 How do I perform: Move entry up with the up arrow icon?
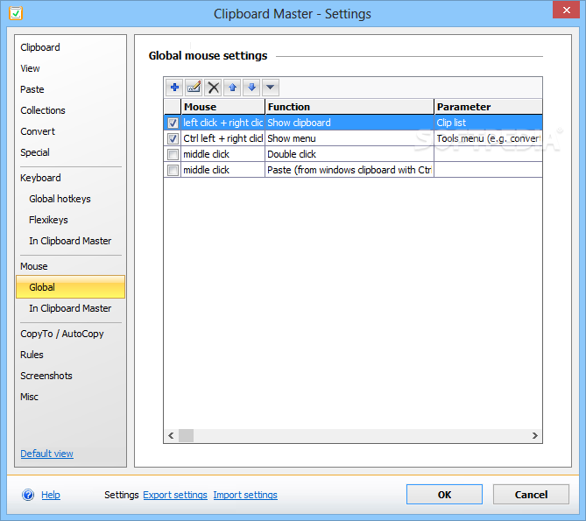232,88
